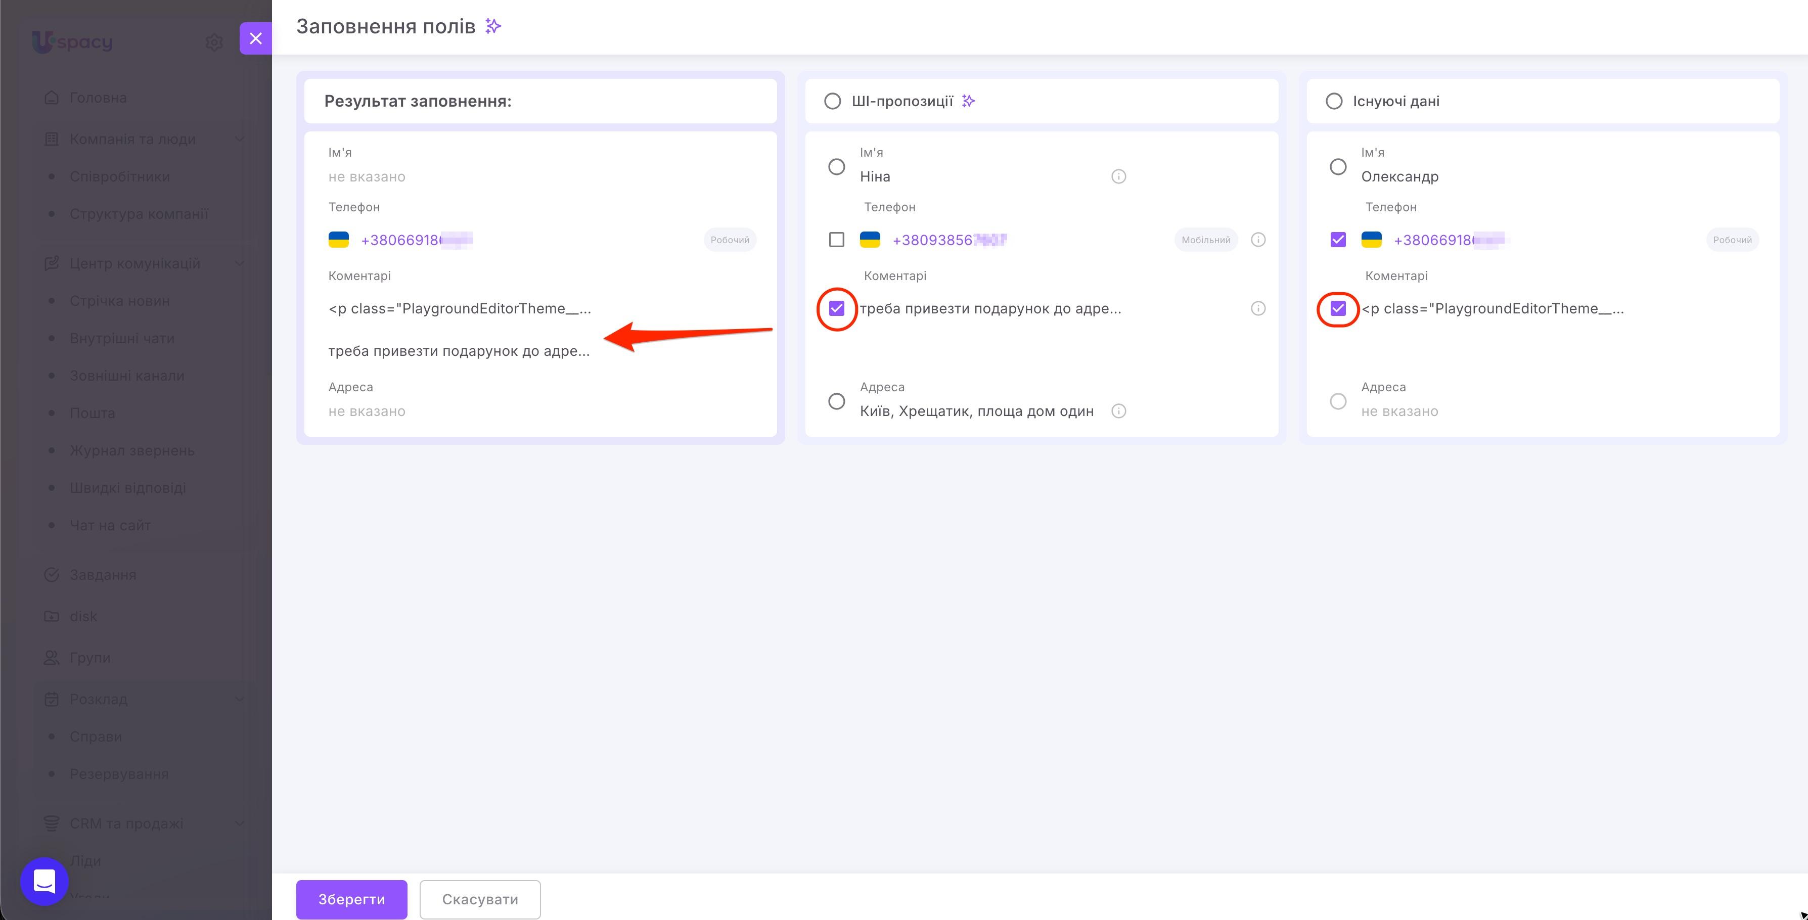Image resolution: width=1808 pixels, height=920 pixels.
Task: Click info icon next to name Ніна
Action: pyautogui.click(x=1119, y=177)
